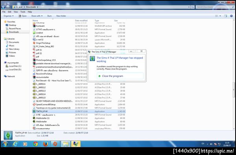Select Downloads in the navigation pane

click(x=12, y=32)
